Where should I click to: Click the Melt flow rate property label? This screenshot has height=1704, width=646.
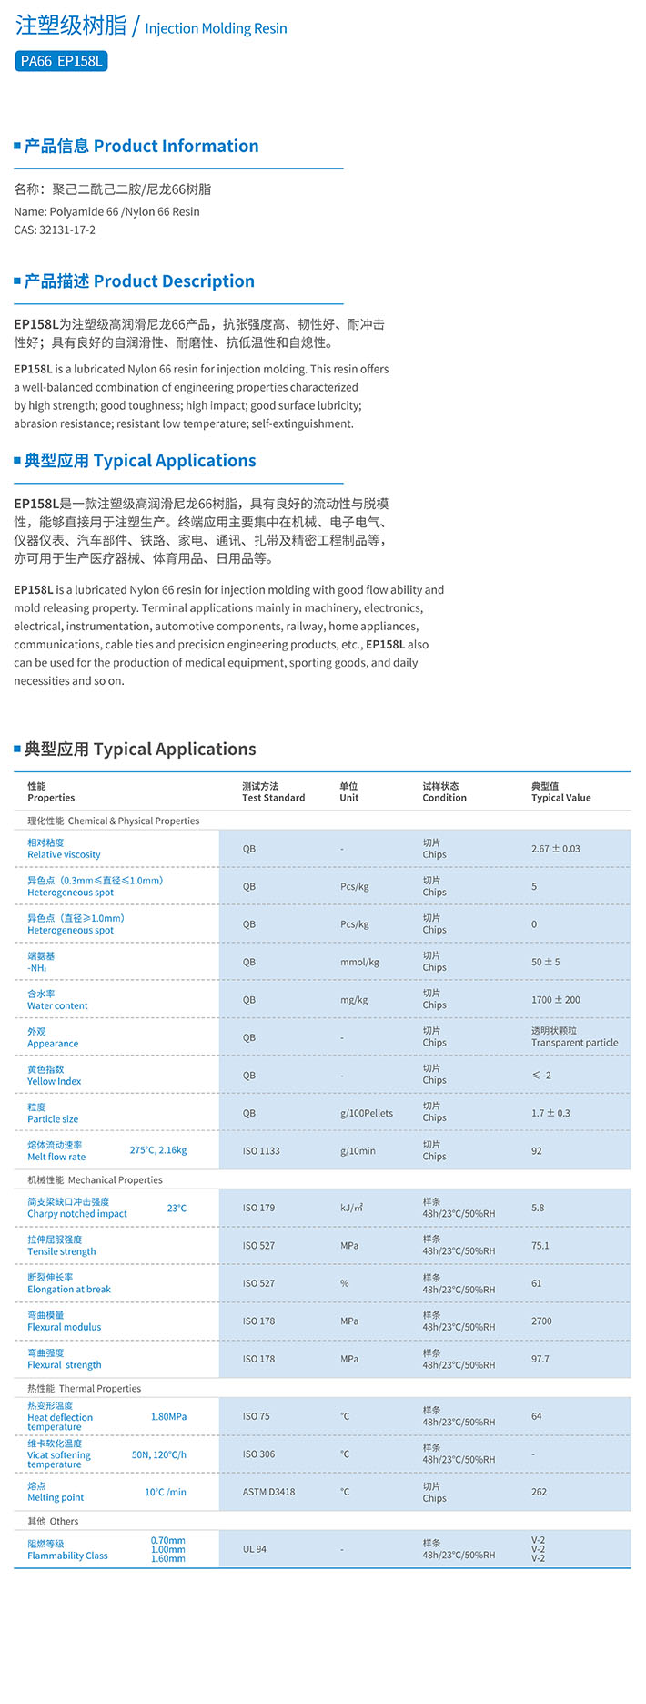point(56,1157)
